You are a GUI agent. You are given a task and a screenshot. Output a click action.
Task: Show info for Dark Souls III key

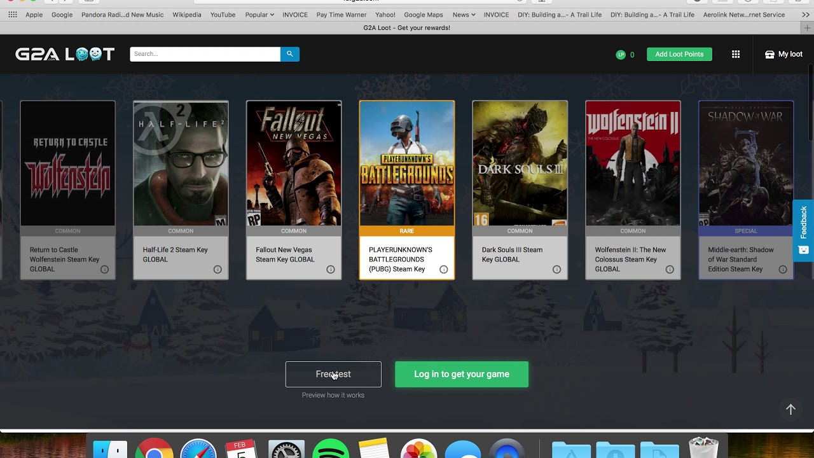click(x=556, y=269)
